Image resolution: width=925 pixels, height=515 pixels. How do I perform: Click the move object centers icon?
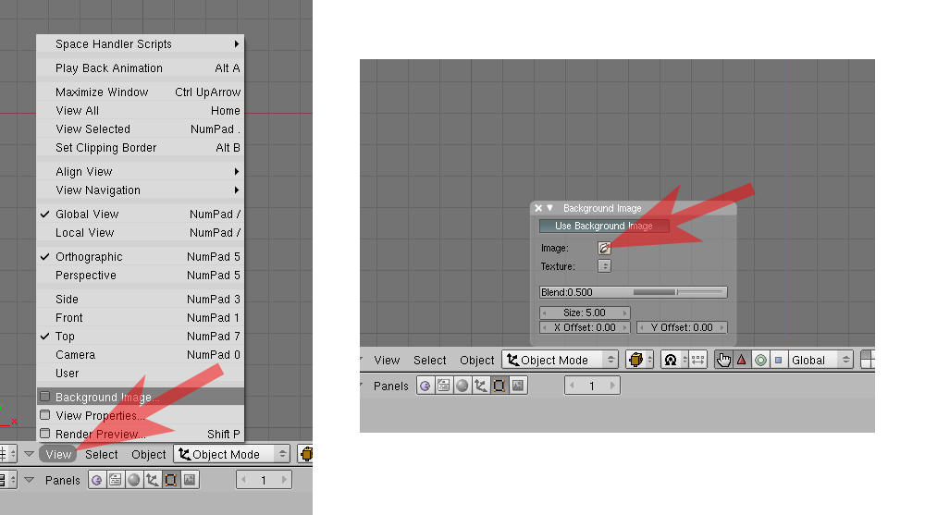(x=697, y=360)
